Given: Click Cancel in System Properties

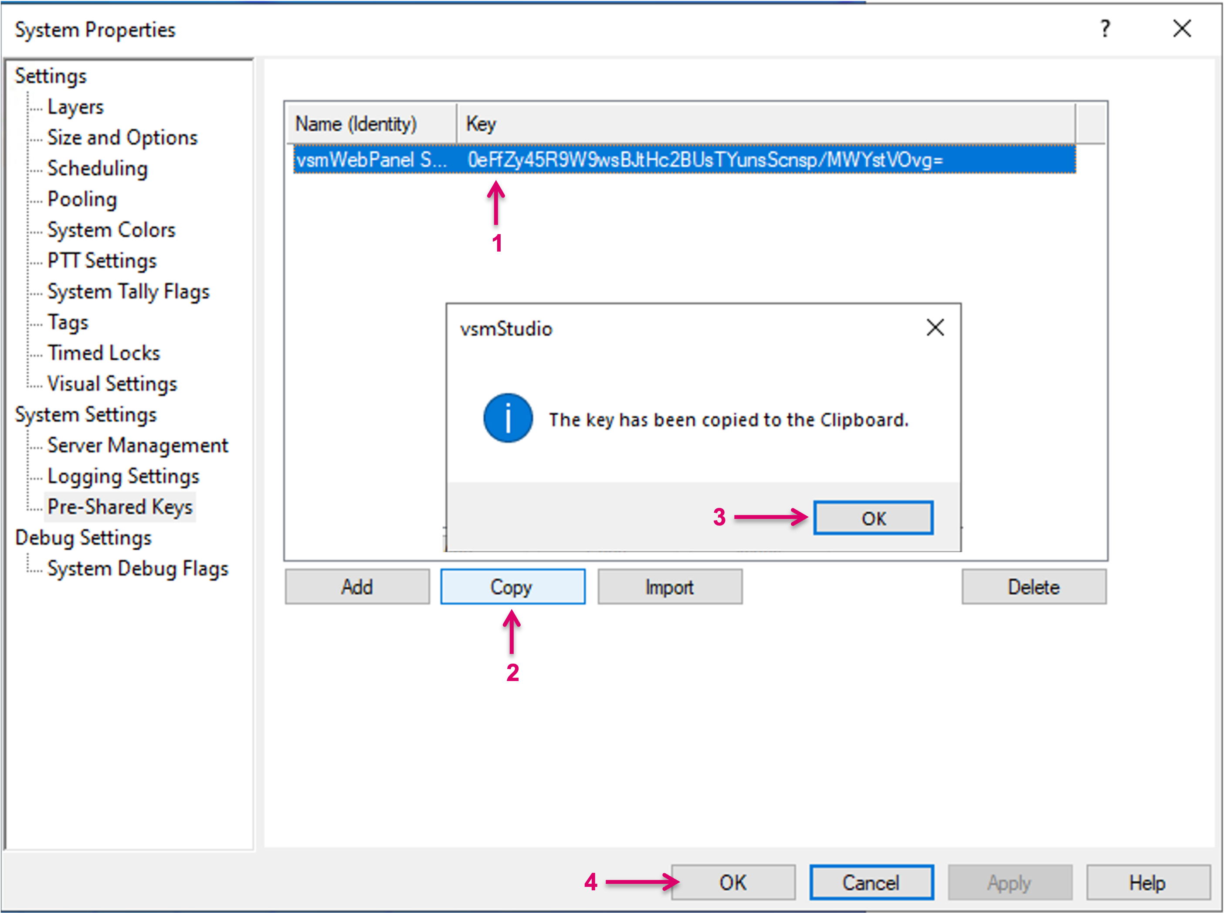Looking at the screenshot, I should [x=871, y=882].
